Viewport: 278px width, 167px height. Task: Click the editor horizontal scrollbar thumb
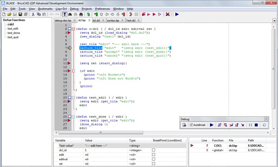[x=101, y=133]
